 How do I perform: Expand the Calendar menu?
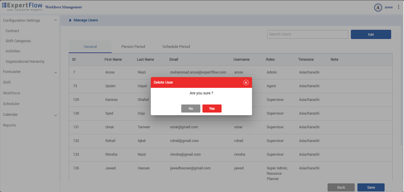click(x=56, y=115)
